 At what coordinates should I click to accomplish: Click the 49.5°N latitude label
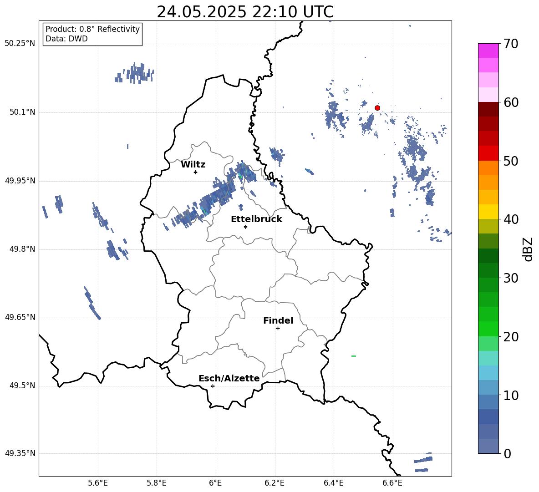pos(22,385)
